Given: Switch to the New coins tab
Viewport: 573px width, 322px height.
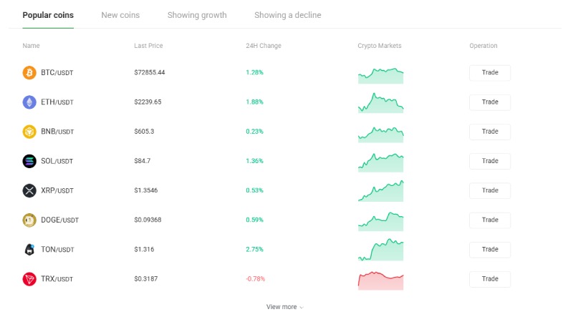Looking at the screenshot, I should [x=120, y=15].
